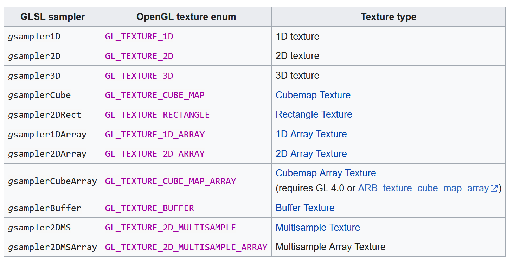The width and height of the screenshot is (514, 269).
Task: Follow the 2D Array Texture link
Action: [x=311, y=154]
